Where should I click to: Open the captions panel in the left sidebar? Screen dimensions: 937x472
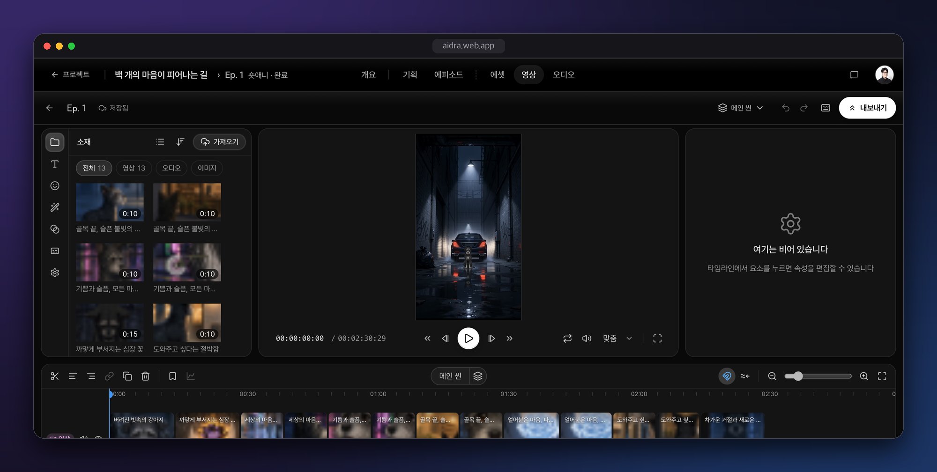(x=55, y=251)
